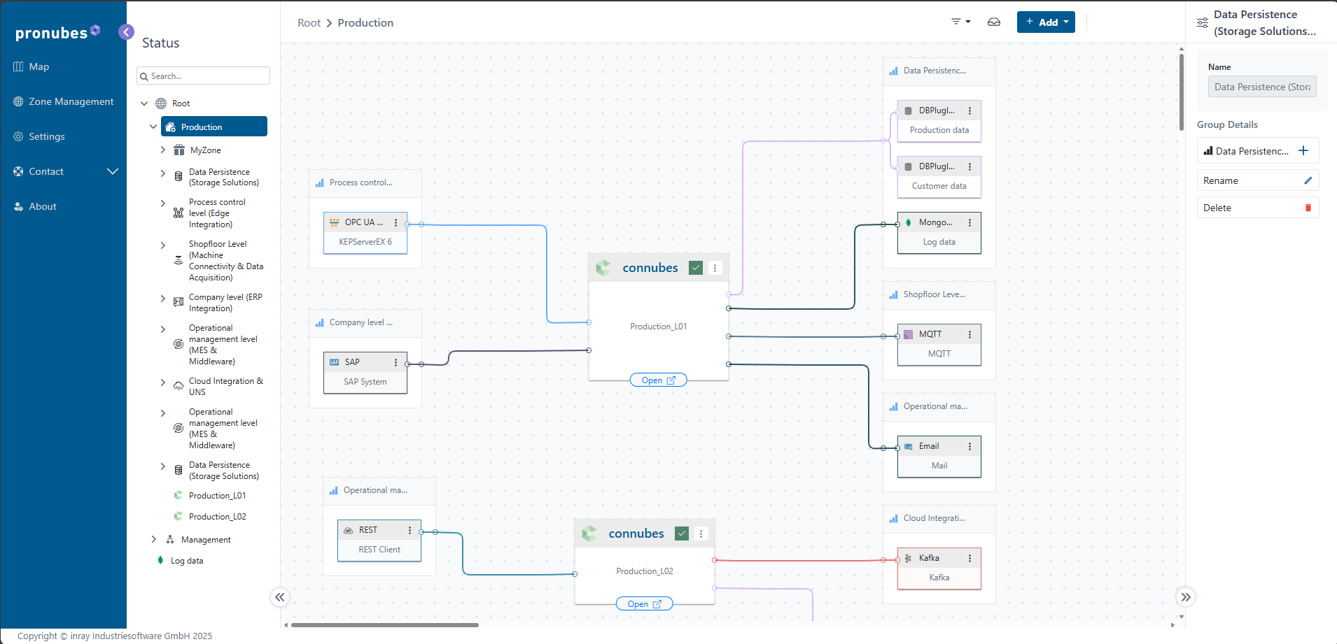Open the Mongo node's three-dot menu
Viewport: 1337px width, 644px height.
pyautogui.click(x=970, y=222)
